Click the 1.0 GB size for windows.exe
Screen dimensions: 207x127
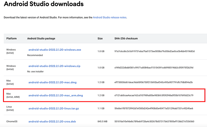101,51
